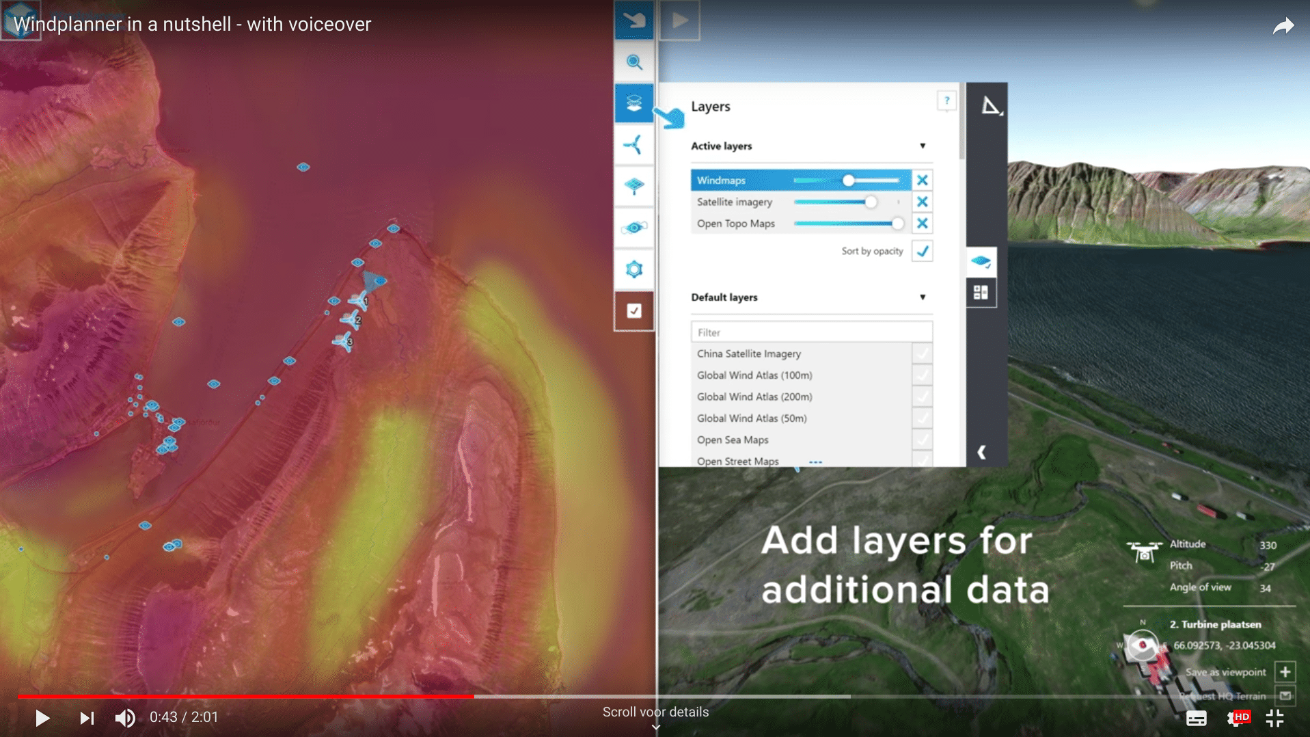This screenshot has width=1310, height=737.
Task: Click turbine number 2 on map
Action: (351, 319)
